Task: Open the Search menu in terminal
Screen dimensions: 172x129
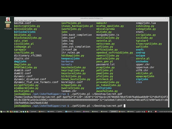Action: tap(26, 20)
